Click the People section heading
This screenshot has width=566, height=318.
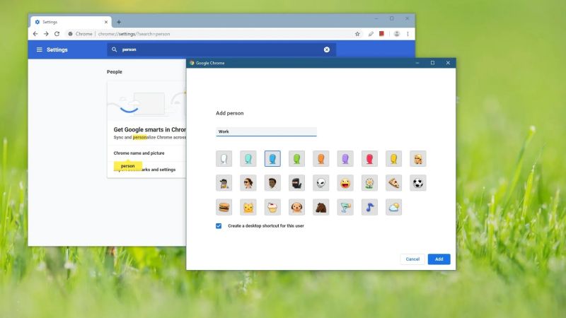pos(115,72)
